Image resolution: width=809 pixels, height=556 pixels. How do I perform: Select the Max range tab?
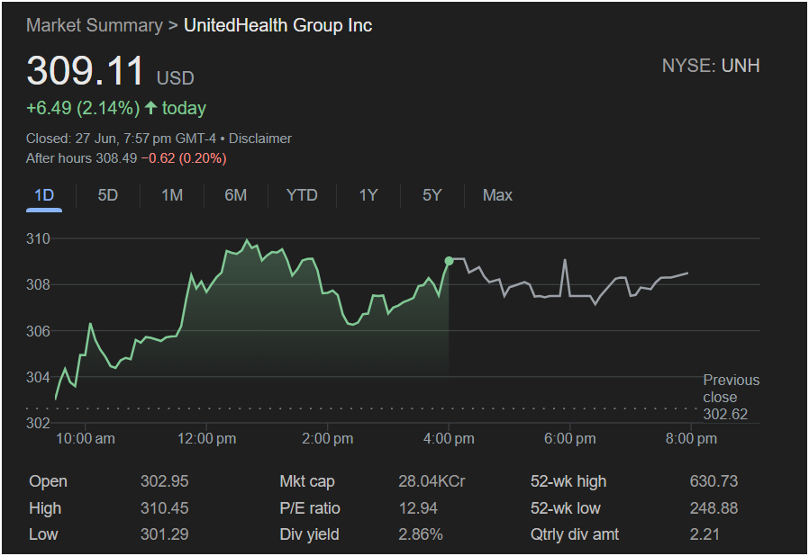pyautogui.click(x=497, y=195)
